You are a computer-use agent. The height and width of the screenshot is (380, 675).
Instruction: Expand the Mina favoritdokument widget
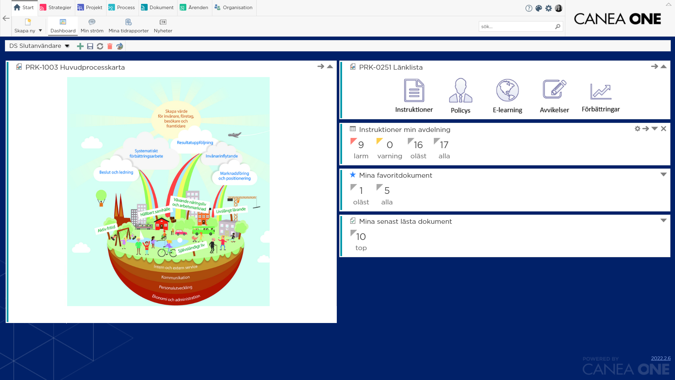pos(663,175)
